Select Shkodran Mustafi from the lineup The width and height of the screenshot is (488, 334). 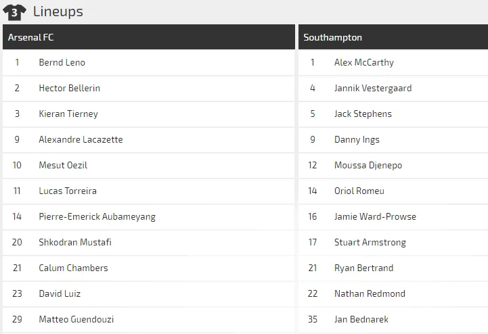point(75,242)
